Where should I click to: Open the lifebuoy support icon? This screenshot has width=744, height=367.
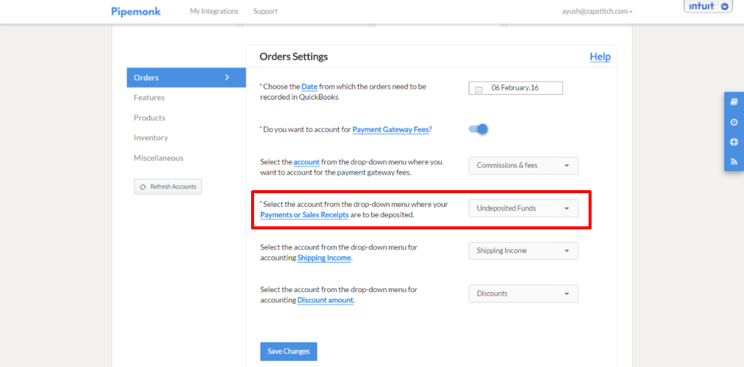pos(734,142)
